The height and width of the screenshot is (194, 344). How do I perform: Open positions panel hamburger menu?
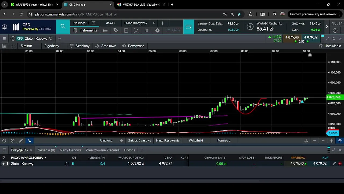coord(4,150)
